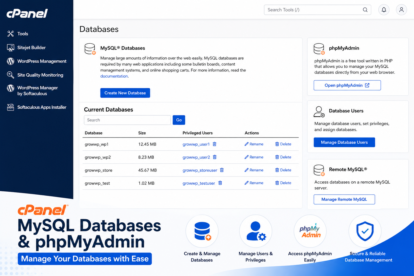
Task: Click the Manage Your Databases with Ease banner
Action: [x=85, y=259]
